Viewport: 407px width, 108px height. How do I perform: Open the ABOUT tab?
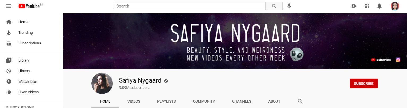click(274, 101)
